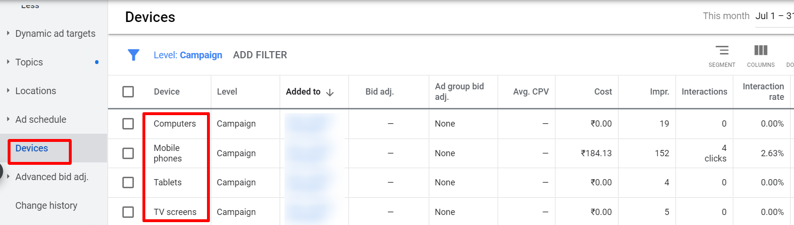Click the Added to sort arrow
Screen dimensions: 794x225
(x=330, y=92)
